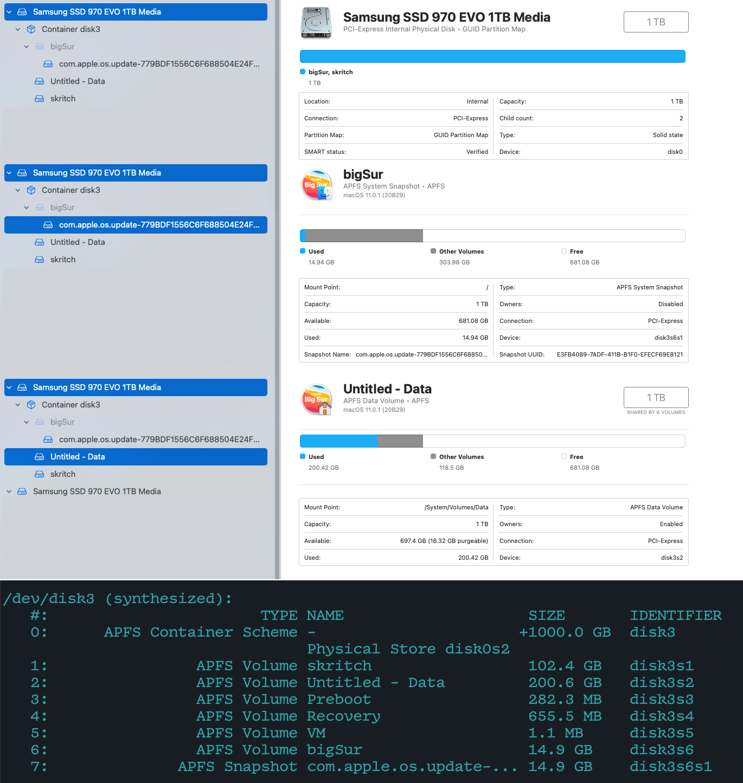The width and height of the screenshot is (743, 783).
Task: Click the skritch volume icon in bottom sidebar panel
Action: pos(40,474)
